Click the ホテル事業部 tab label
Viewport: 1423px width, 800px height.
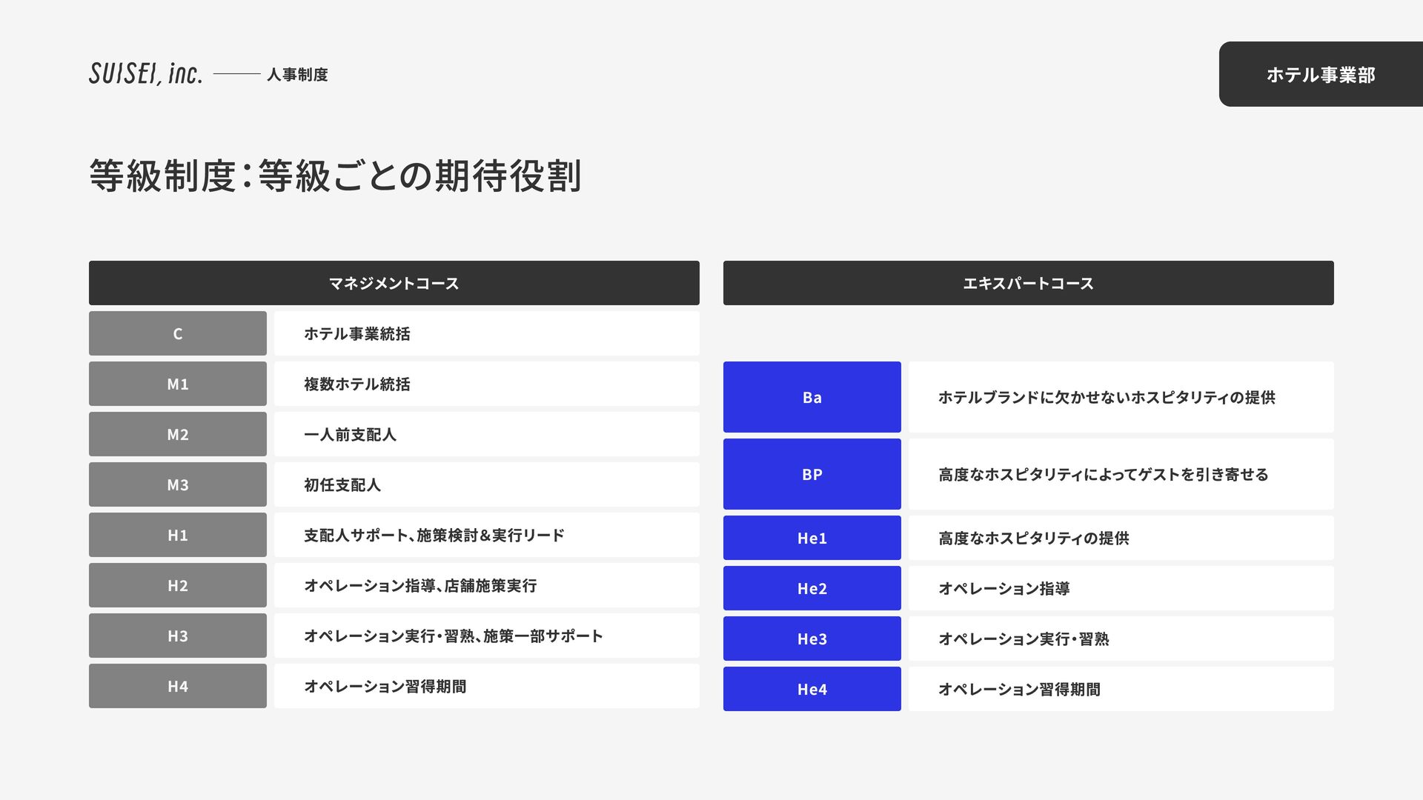pos(1321,74)
